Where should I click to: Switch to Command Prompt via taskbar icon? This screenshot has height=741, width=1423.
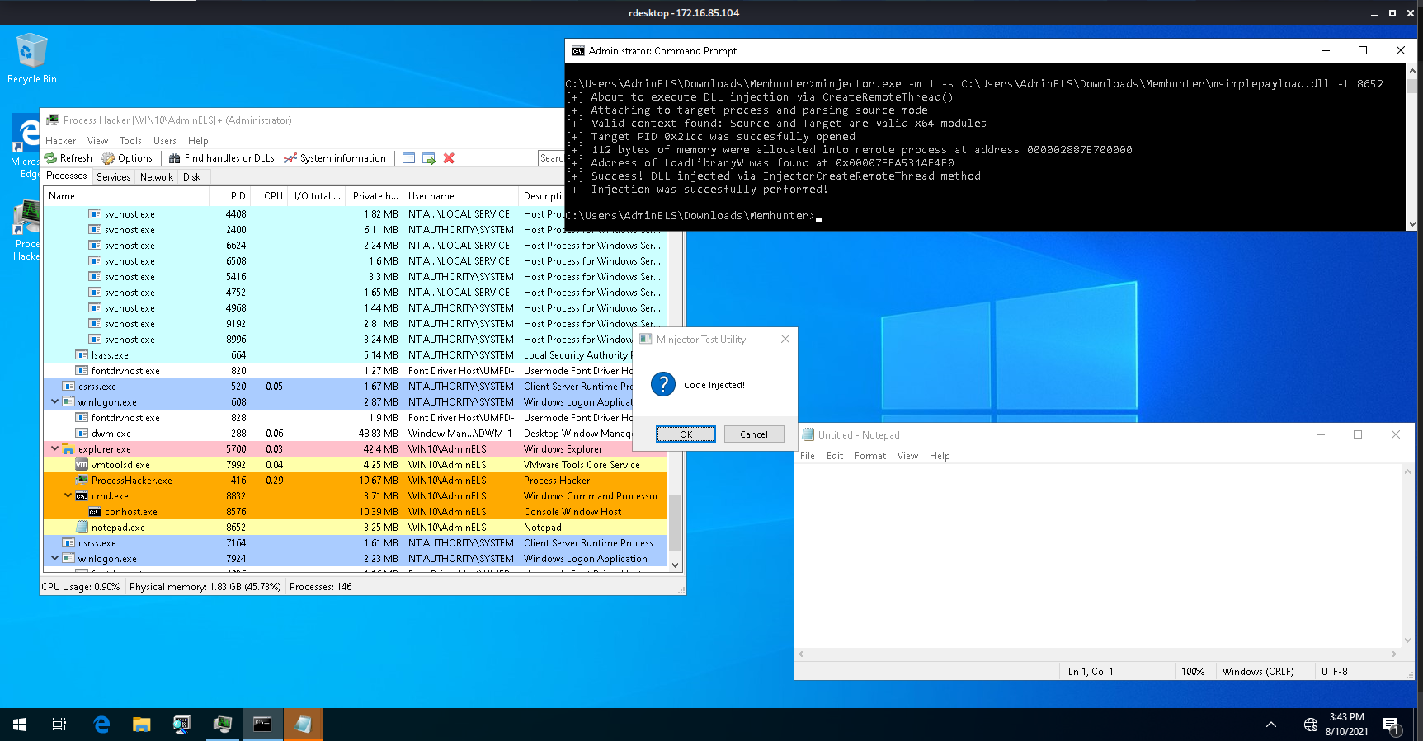click(262, 725)
